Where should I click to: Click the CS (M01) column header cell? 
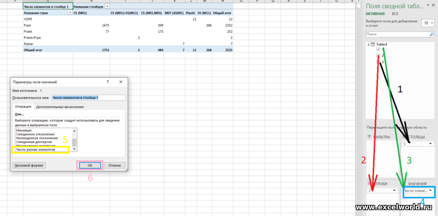(x=79, y=13)
